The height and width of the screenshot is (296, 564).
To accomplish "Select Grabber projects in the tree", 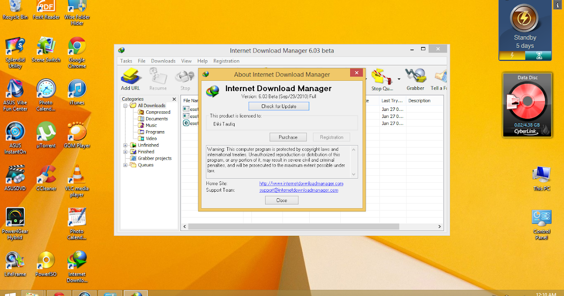I will [155, 158].
